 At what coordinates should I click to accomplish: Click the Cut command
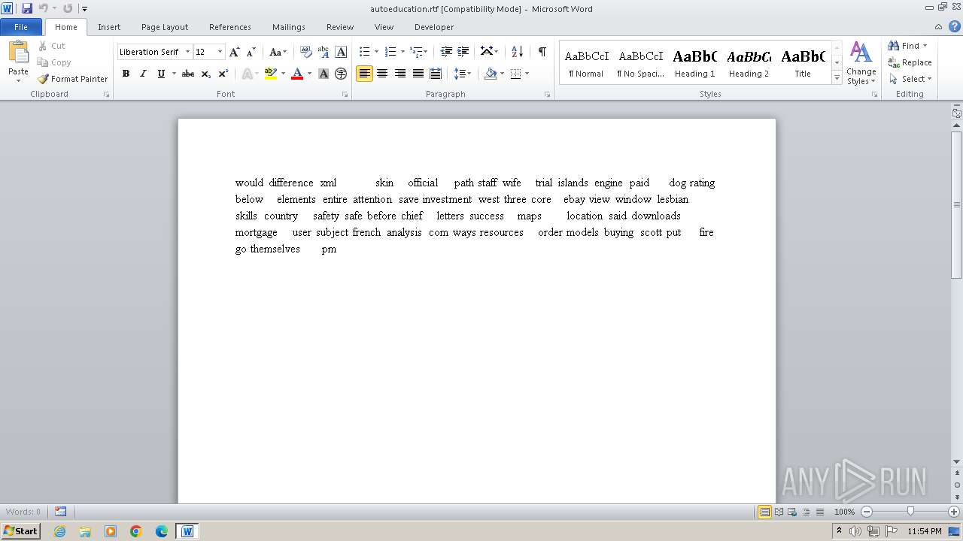coord(52,46)
